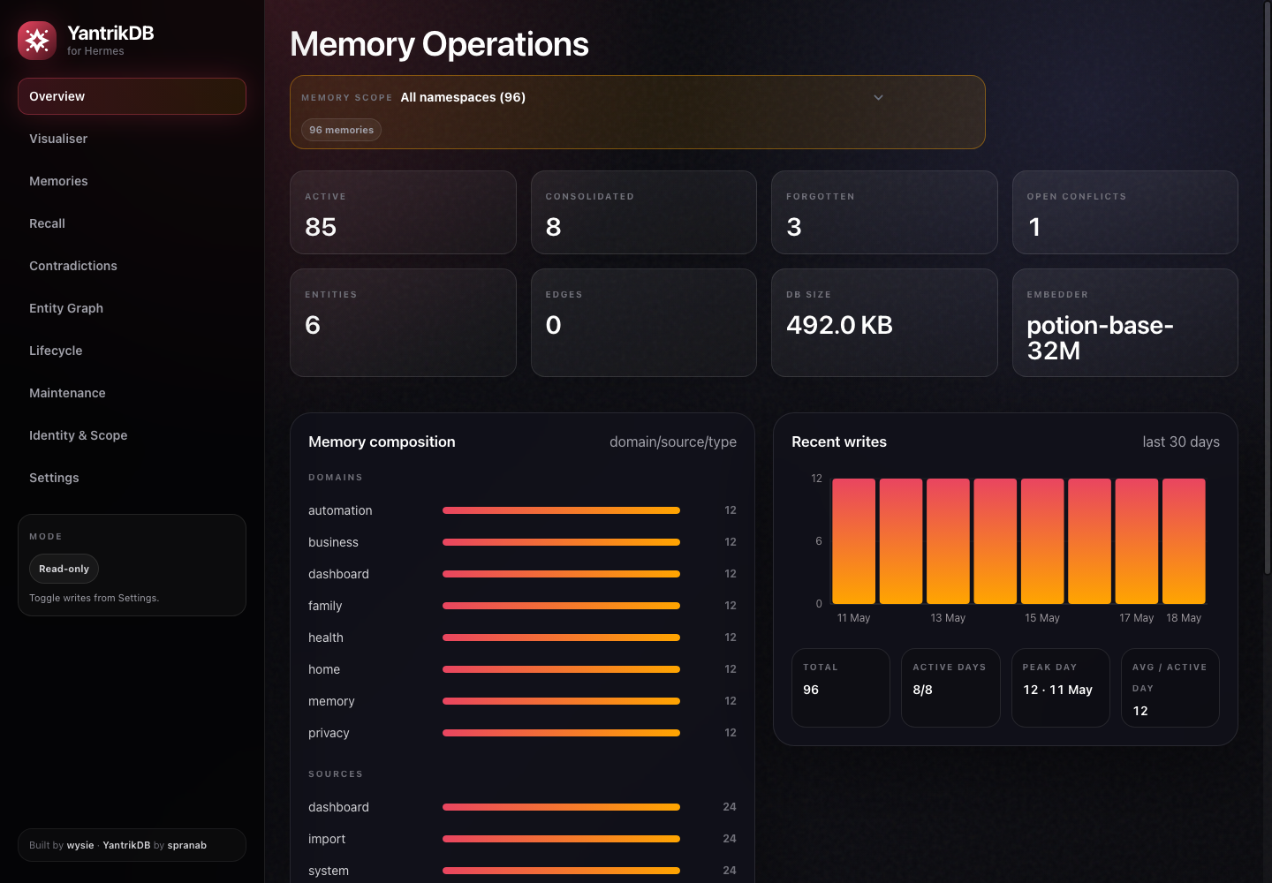Select the Consolidated 8 stat card

click(x=644, y=213)
